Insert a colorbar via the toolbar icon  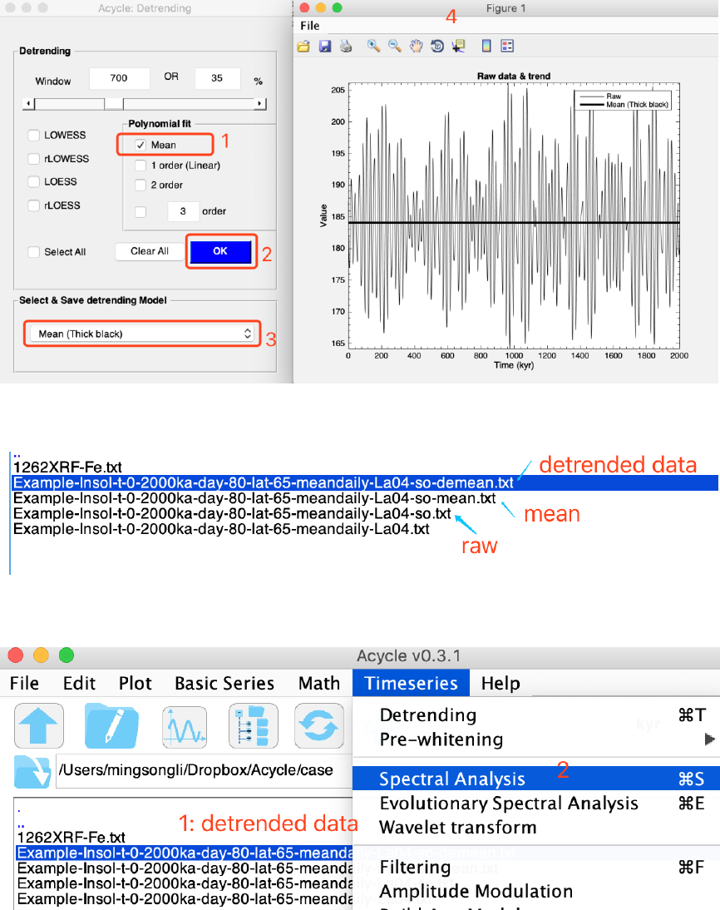pos(486,47)
